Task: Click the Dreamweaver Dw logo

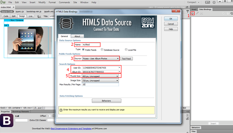Action: (x=3, y=2)
